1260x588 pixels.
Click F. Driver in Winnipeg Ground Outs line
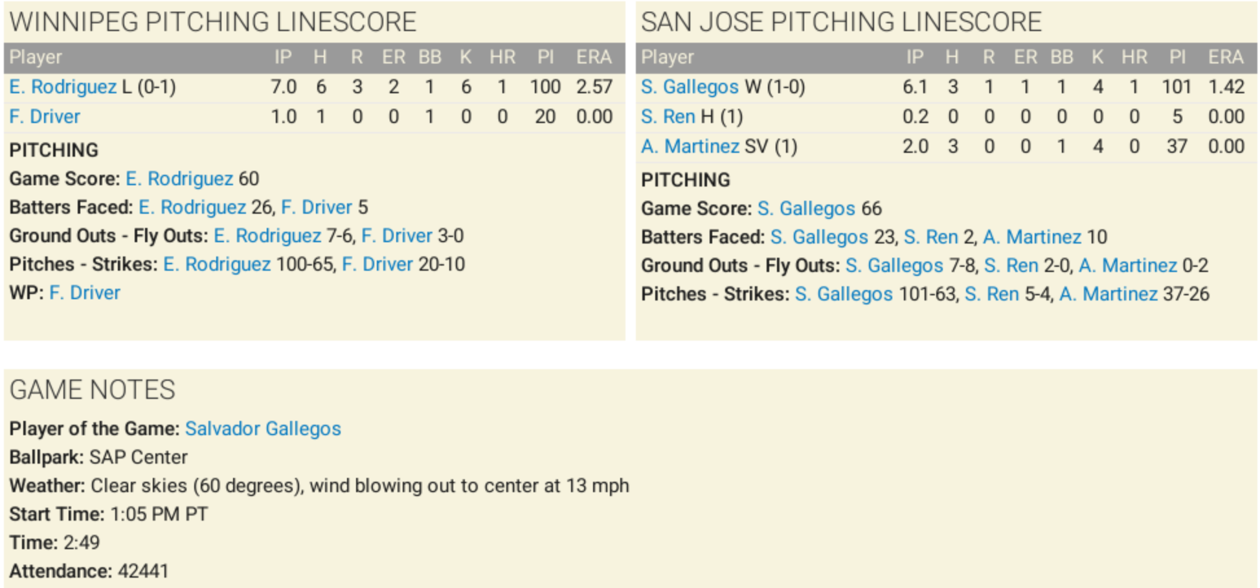pos(397,236)
